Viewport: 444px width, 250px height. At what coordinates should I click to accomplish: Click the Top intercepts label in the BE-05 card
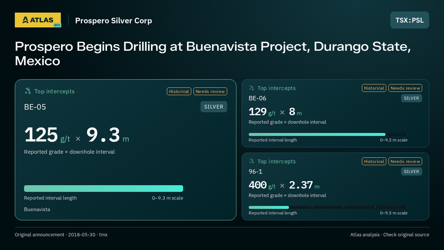[x=54, y=91]
